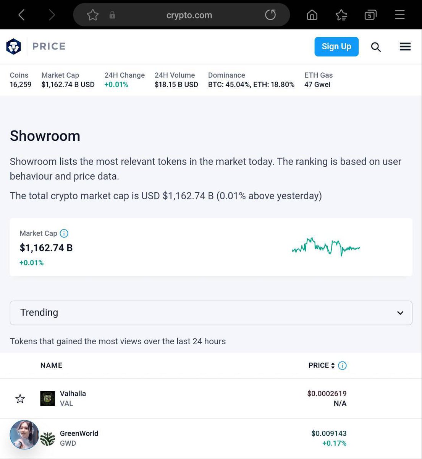The height and width of the screenshot is (459, 422).
Task: Click the crypto.com logo
Action: [x=14, y=46]
